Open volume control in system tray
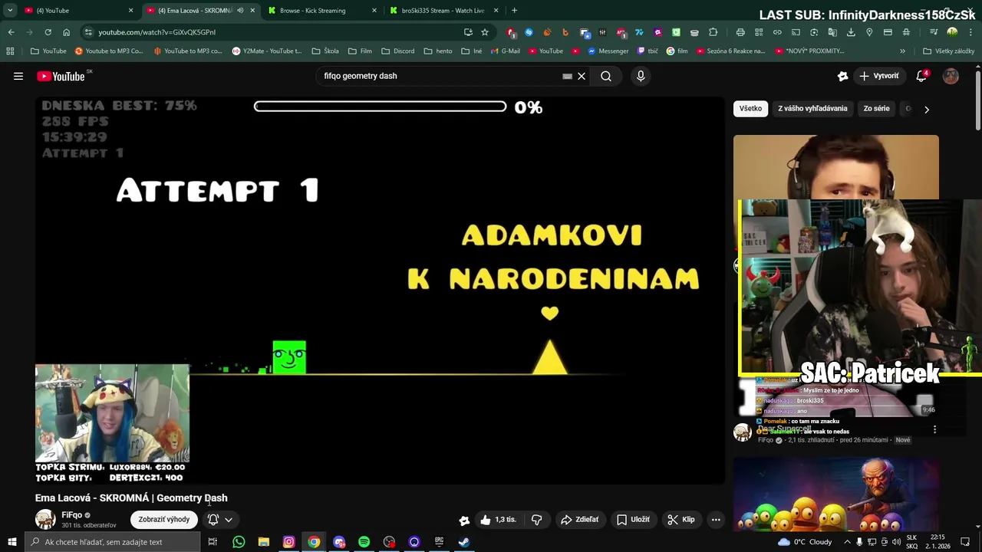This screenshot has width=982, height=552. (x=896, y=542)
